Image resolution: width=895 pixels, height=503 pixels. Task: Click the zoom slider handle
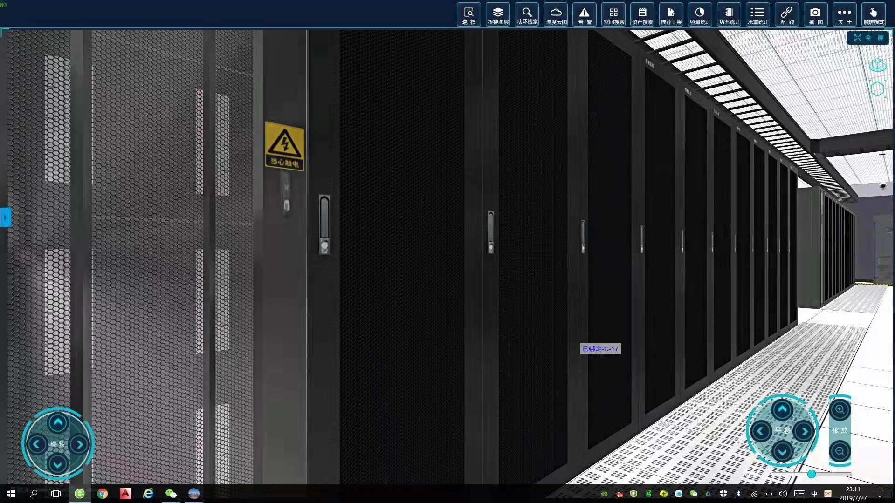[x=812, y=474]
